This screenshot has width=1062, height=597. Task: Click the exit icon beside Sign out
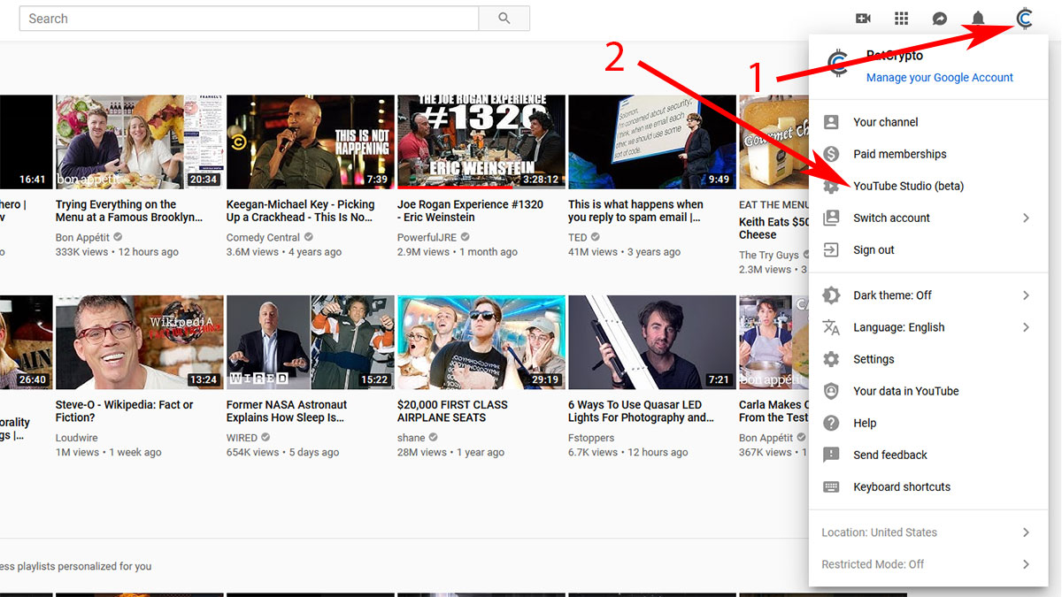(x=831, y=249)
